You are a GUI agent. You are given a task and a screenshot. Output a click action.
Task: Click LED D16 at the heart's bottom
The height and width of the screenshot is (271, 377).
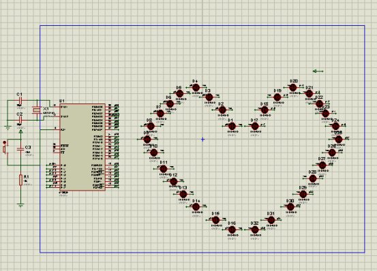[x=232, y=229]
